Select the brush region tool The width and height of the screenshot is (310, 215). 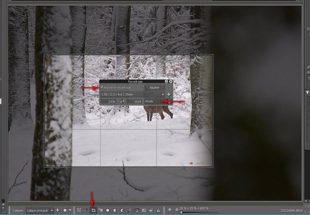pyautogui.click(x=129, y=210)
